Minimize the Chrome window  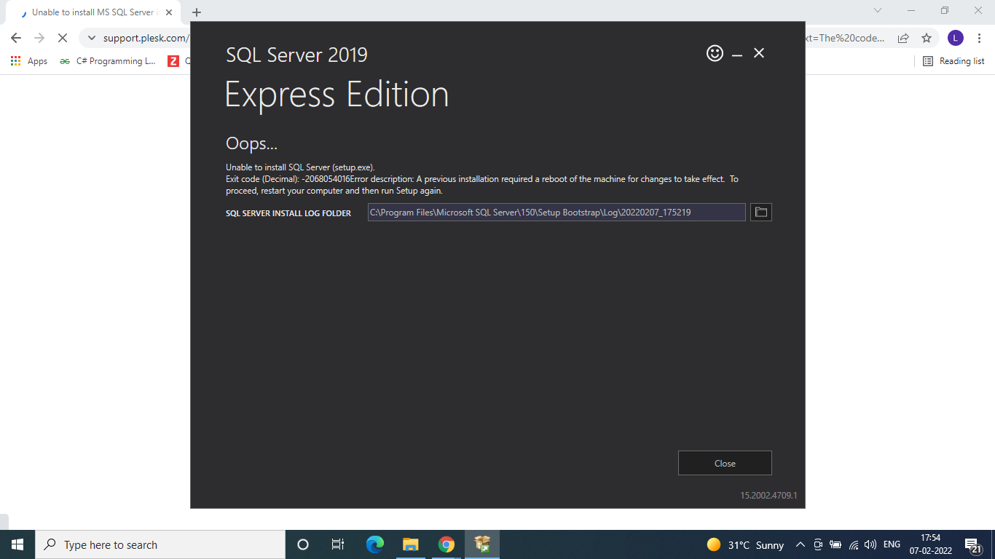coord(911,10)
